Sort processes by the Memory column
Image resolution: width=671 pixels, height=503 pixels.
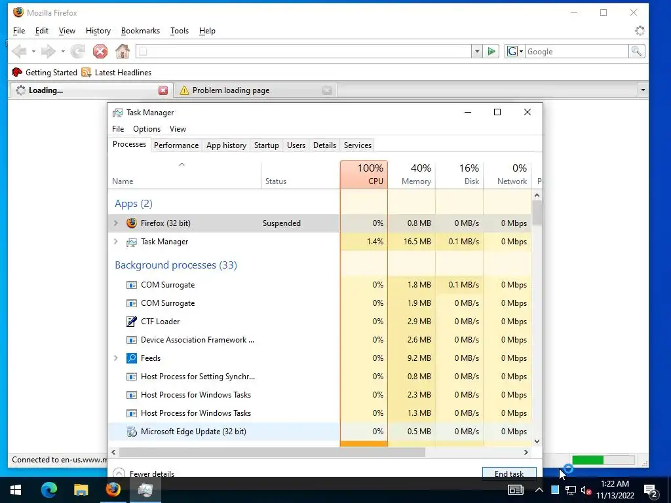(412, 174)
